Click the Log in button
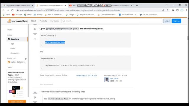The width and height of the screenshot is (189, 106). point(167,21)
